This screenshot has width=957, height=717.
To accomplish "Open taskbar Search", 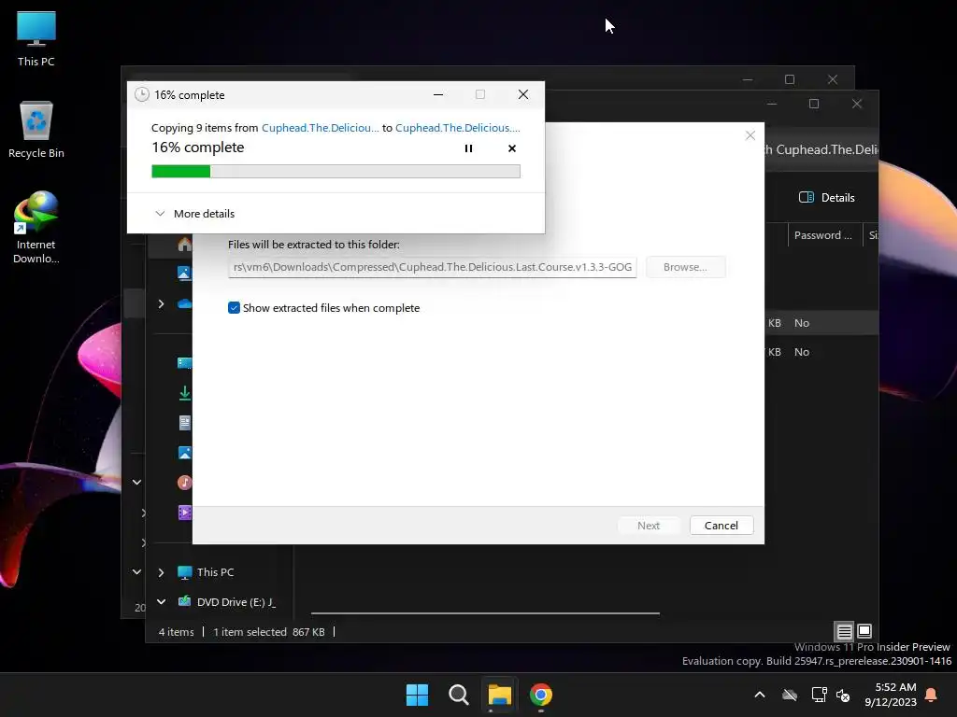I will coord(458,695).
